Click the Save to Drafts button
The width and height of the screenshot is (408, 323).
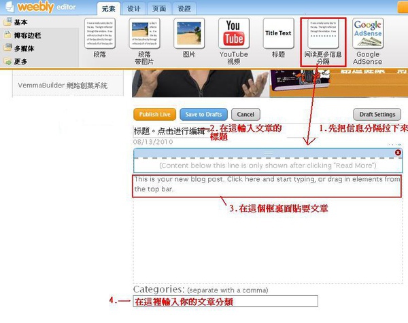[204, 114]
